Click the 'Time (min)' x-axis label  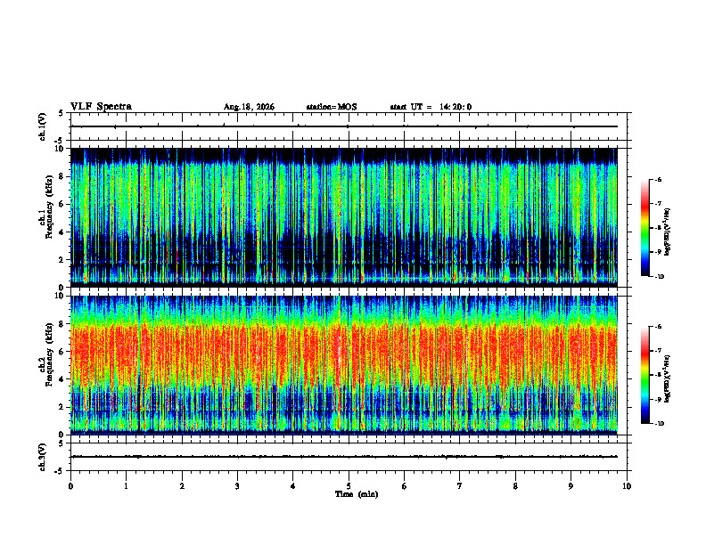(357, 494)
